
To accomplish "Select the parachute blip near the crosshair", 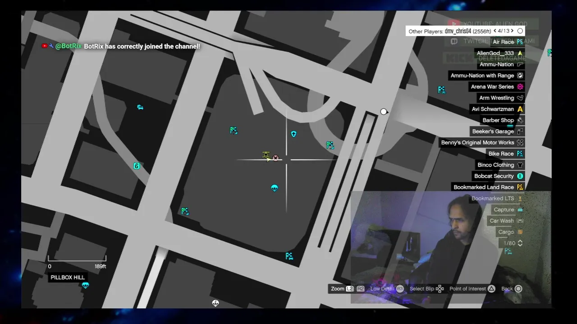I will (275, 188).
